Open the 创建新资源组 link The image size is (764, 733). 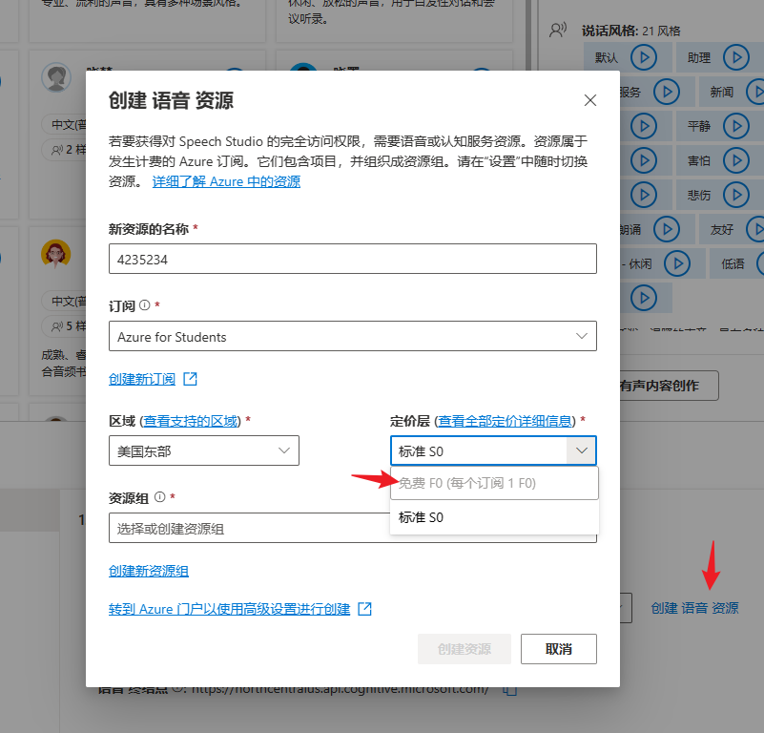point(149,571)
